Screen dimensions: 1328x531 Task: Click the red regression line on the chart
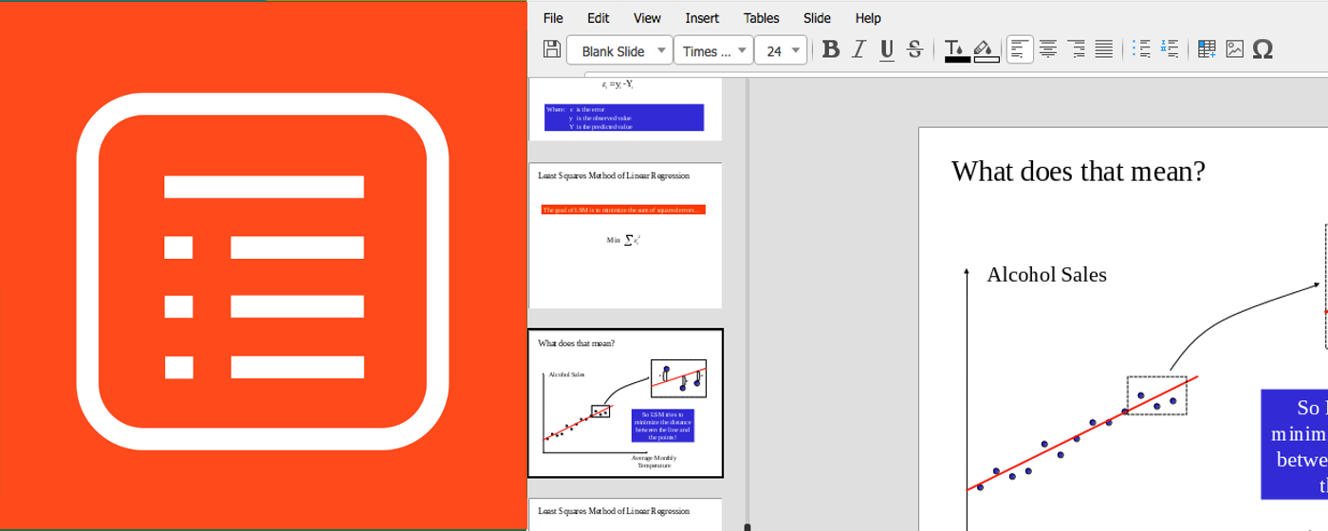pos(1082,433)
